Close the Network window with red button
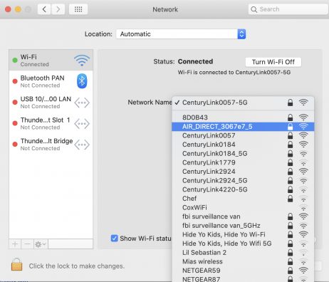Screen dimensions: 329x282 point(8,9)
